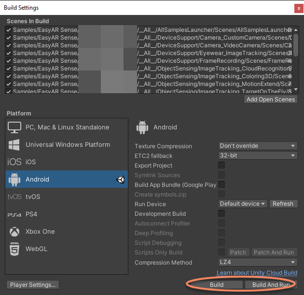The height and width of the screenshot is (295, 304).
Task: Check Build App Bundle (Google Play) option
Action: pos(221,185)
